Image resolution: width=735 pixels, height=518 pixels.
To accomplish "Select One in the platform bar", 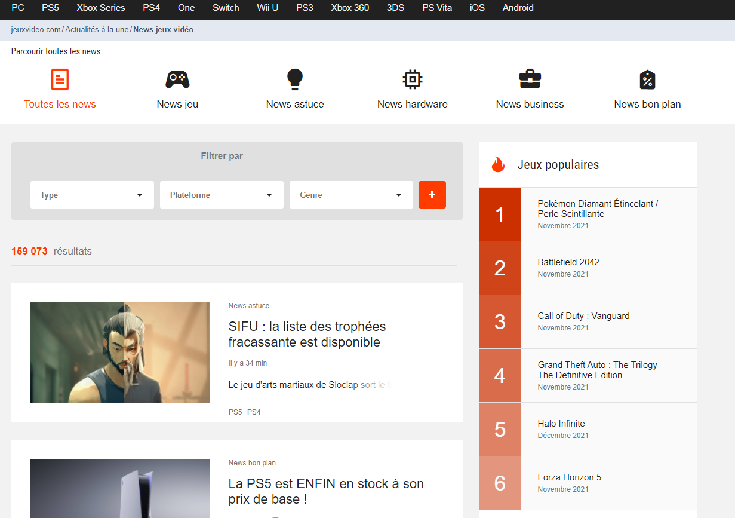I will click(186, 8).
